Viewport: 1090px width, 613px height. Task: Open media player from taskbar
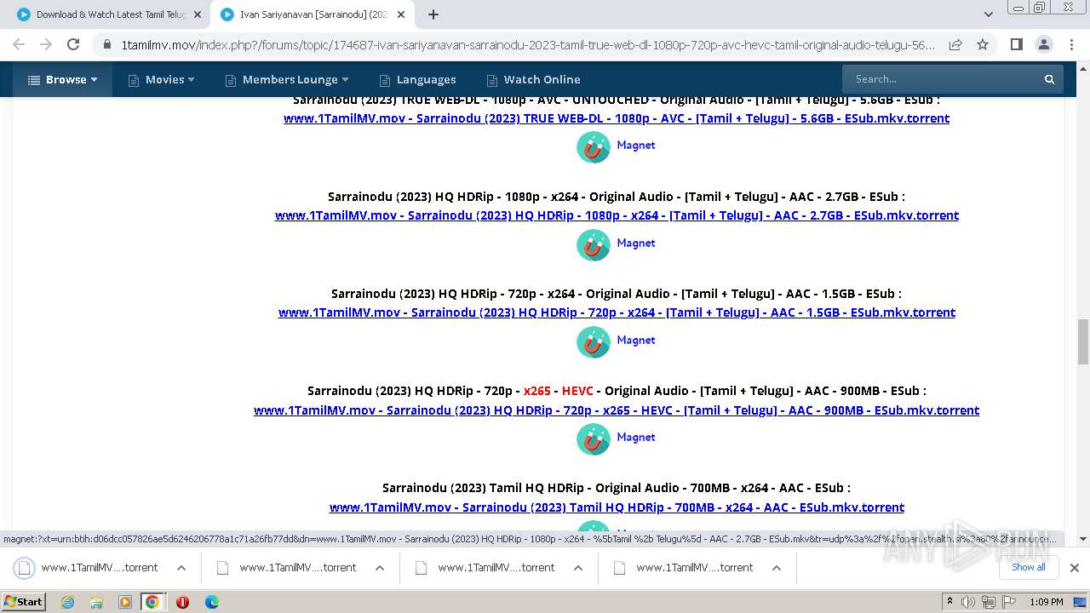(x=125, y=602)
